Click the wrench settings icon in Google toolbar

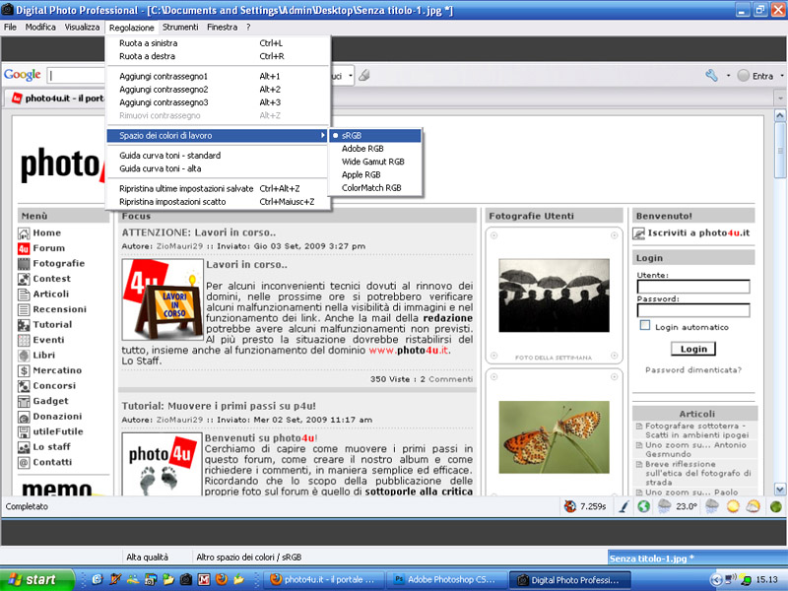[711, 76]
